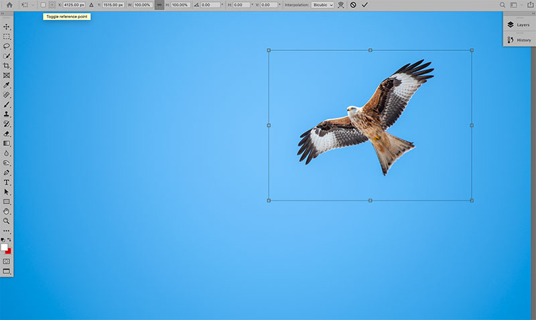Open the workspace switcher icon
This screenshot has width=536, height=320.
513,5
